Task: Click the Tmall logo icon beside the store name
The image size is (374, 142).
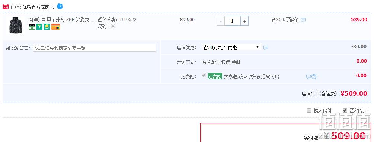Action: pos(6,7)
